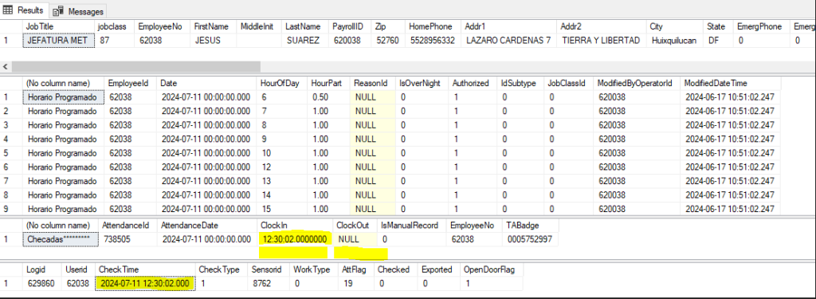Click the AttendanceId '738505' cell
The image size is (816, 299).
[127, 239]
